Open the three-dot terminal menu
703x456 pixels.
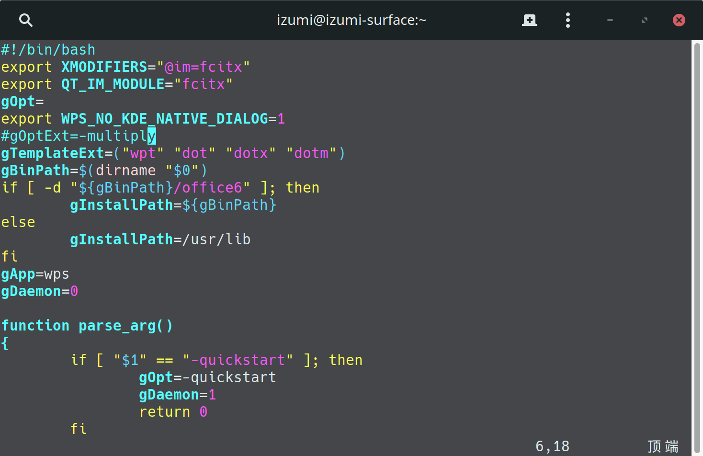(567, 20)
